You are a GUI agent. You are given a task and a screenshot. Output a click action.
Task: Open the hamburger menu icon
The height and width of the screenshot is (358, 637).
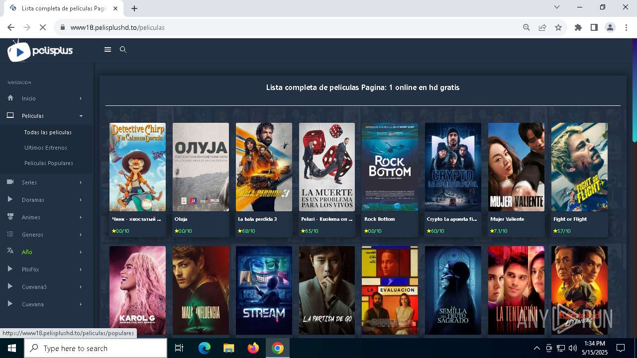click(107, 49)
